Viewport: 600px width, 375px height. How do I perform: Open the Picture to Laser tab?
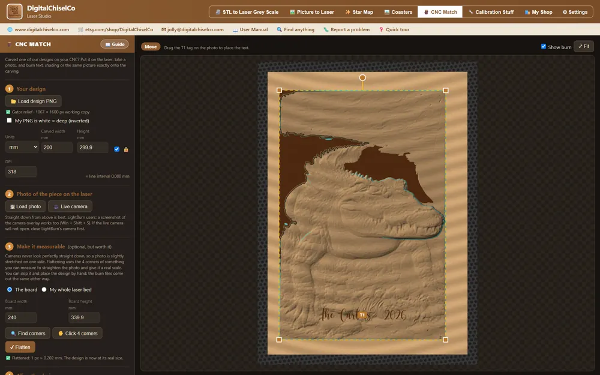pos(312,12)
